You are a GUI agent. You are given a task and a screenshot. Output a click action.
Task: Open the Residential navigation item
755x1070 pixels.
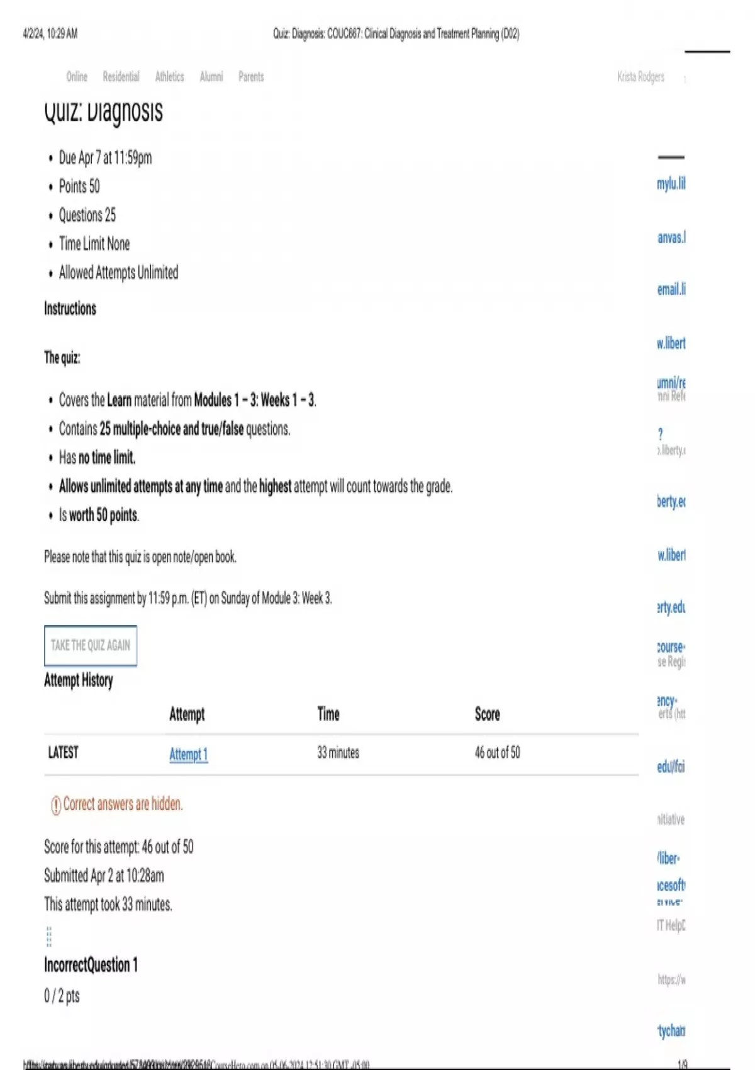coord(121,77)
